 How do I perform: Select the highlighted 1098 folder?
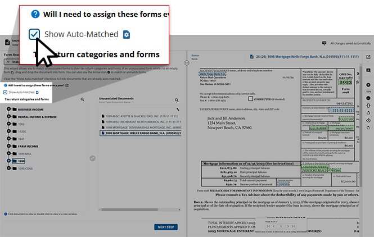(x=19, y=161)
